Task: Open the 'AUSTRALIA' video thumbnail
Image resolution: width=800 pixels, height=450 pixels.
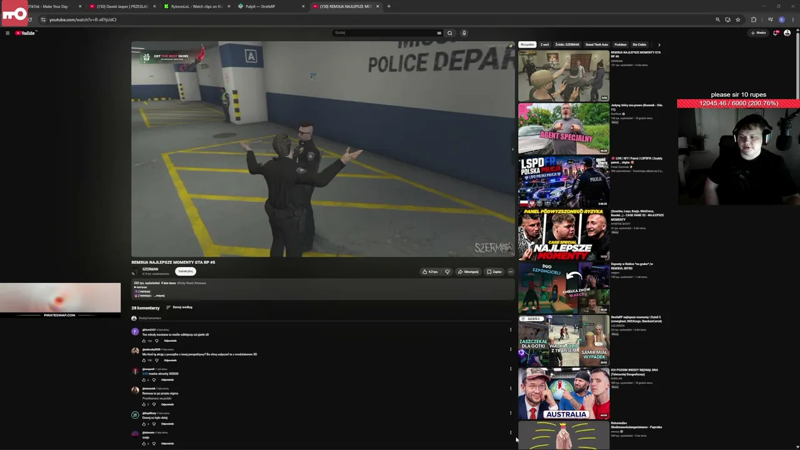Action: pyautogui.click(x=564, y=394)
